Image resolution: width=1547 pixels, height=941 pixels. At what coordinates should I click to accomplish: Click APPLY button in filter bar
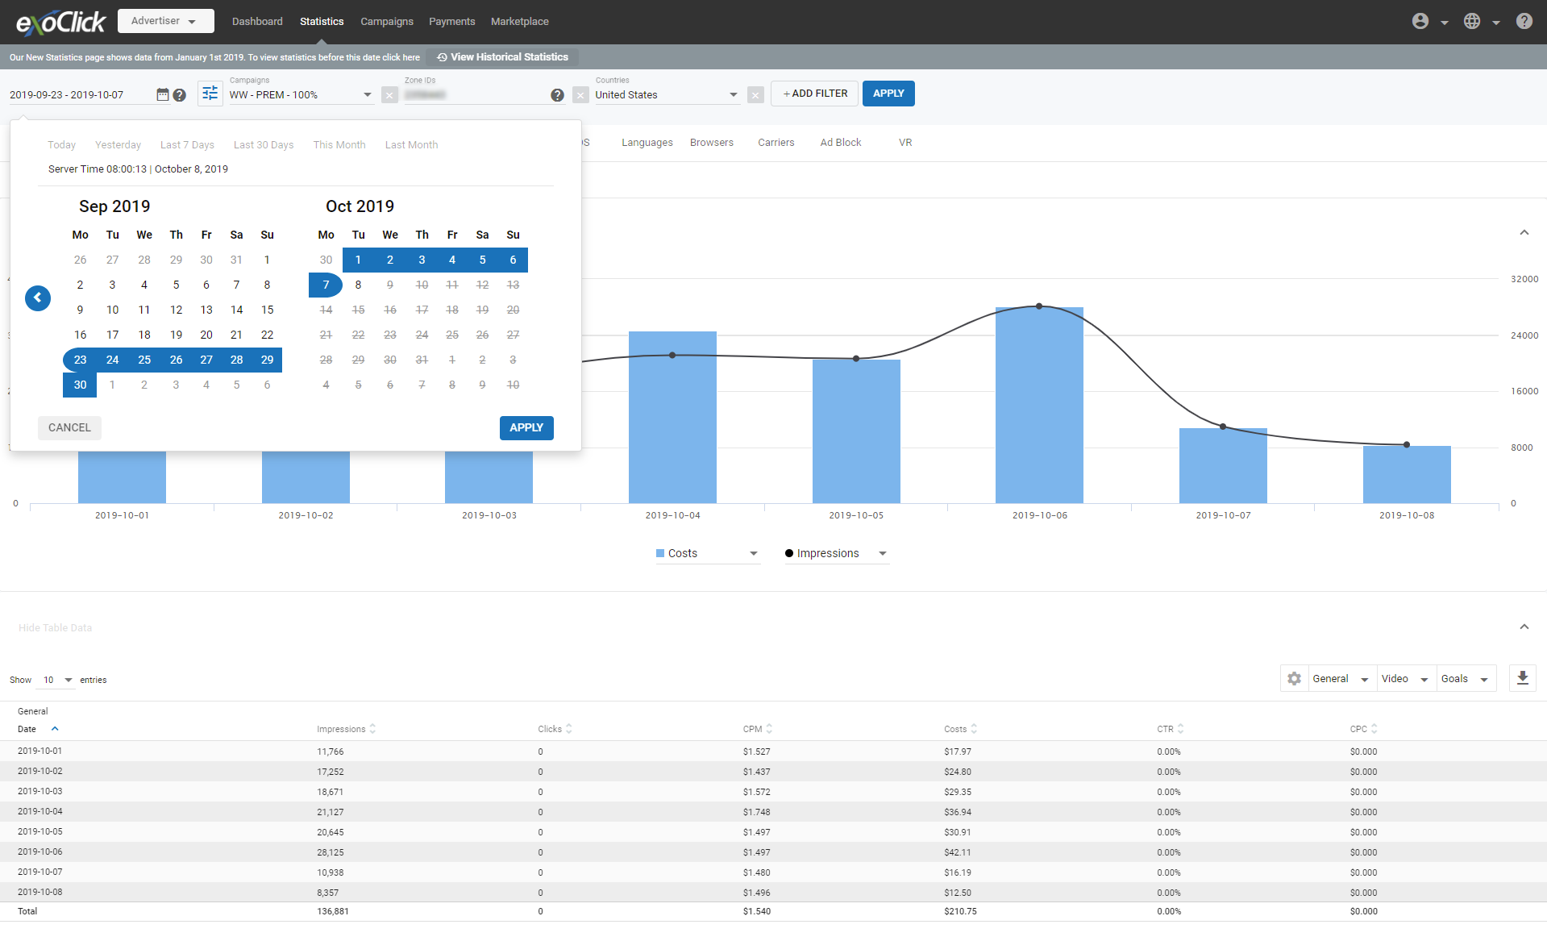888,94
